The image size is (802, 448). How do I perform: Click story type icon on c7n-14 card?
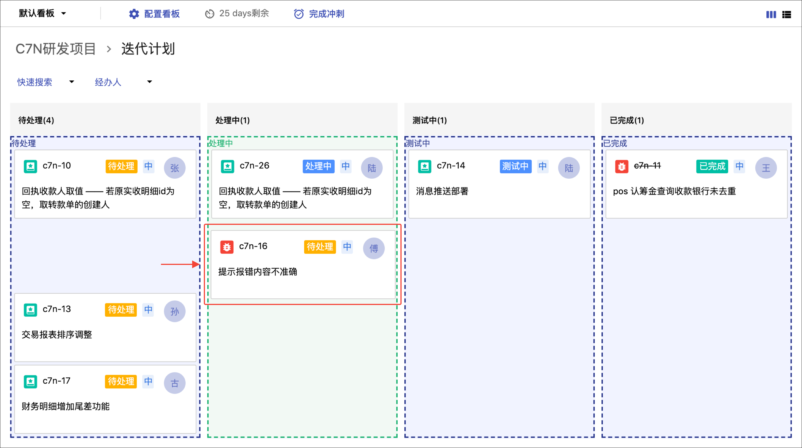pyautogui.click(x=425, y=166)
